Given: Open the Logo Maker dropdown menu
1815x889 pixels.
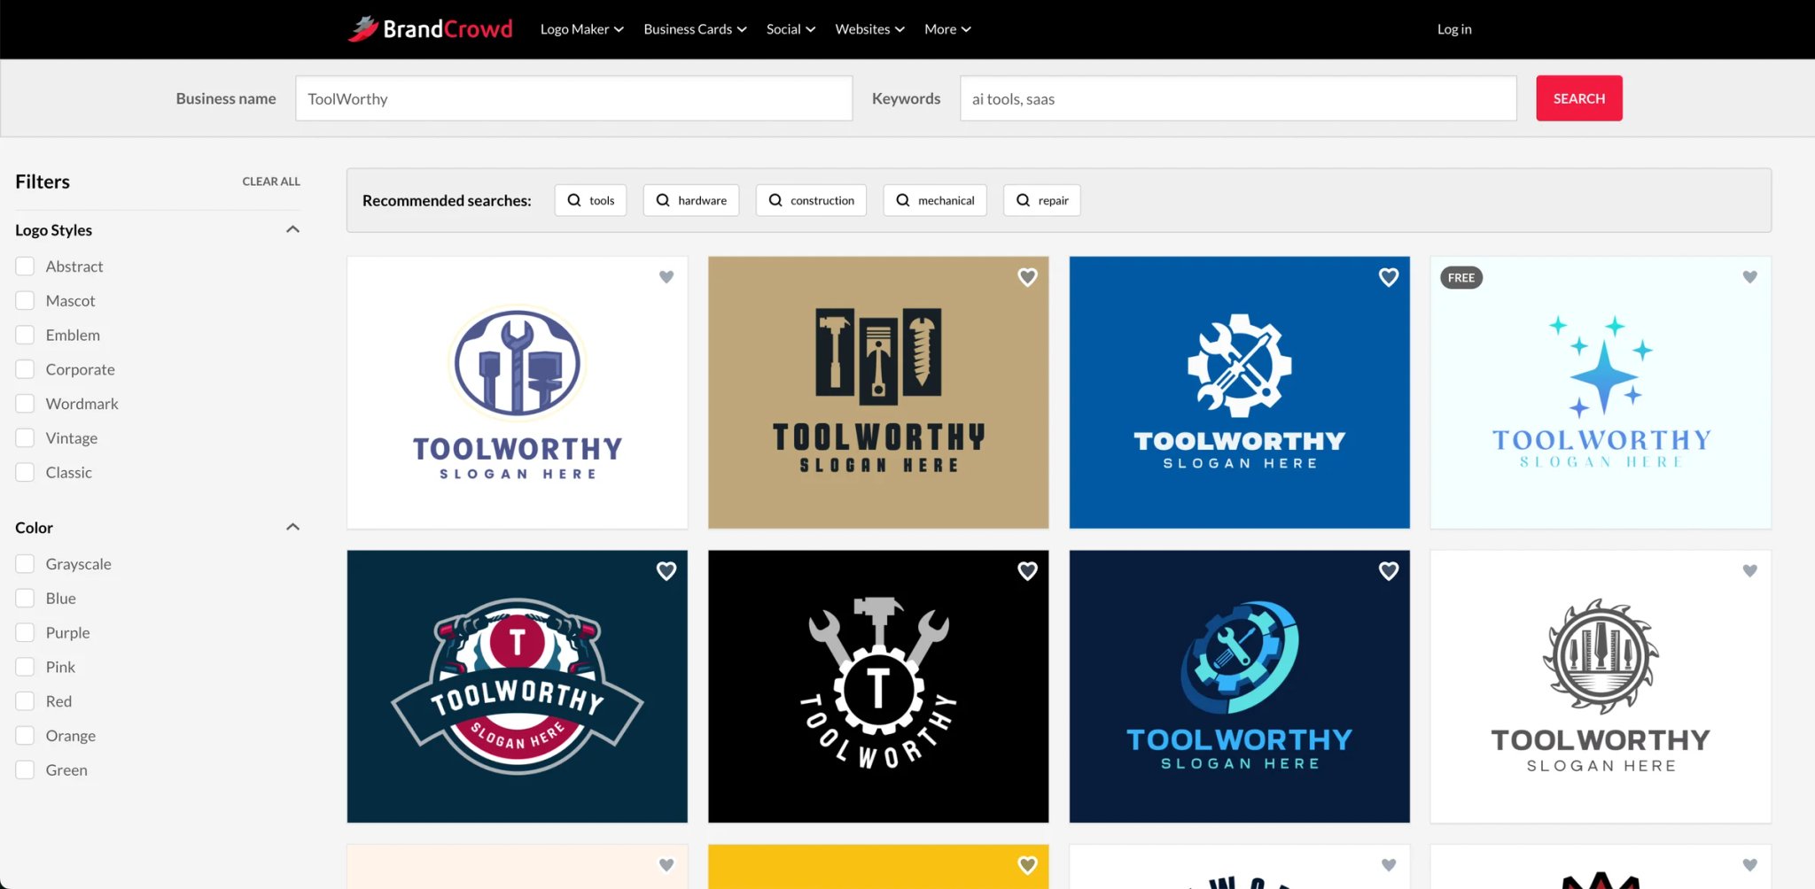Looking at the screenshot, I should pos(581,29).
